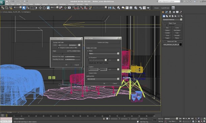Open the Rendering menu
The height and width of the screenshot is (123, 206).
click(62, 4)
